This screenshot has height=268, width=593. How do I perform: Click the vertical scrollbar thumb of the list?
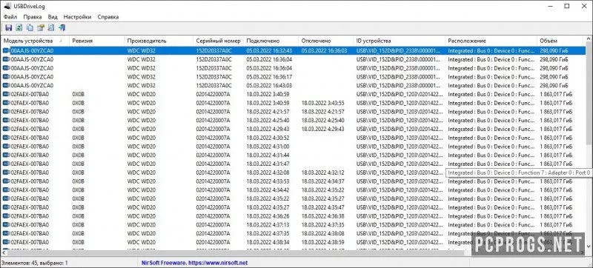[589, 93]
